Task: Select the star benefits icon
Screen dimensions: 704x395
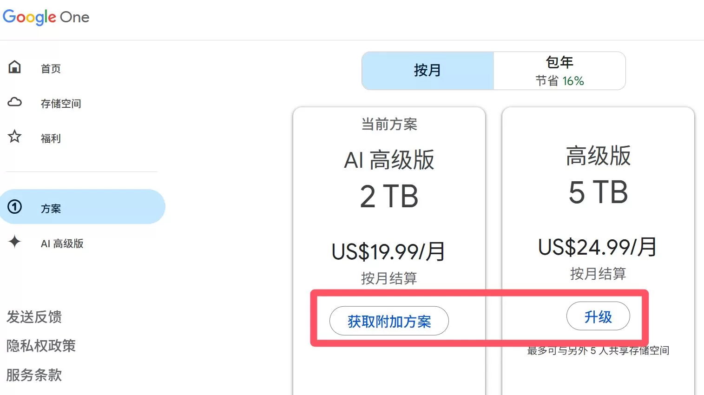Action: click(15, 137)
